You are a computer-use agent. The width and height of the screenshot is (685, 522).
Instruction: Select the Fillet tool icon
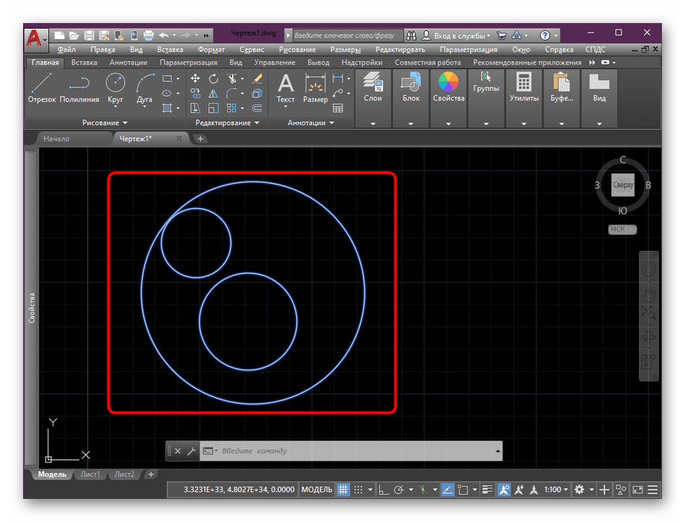click(231, 93)
